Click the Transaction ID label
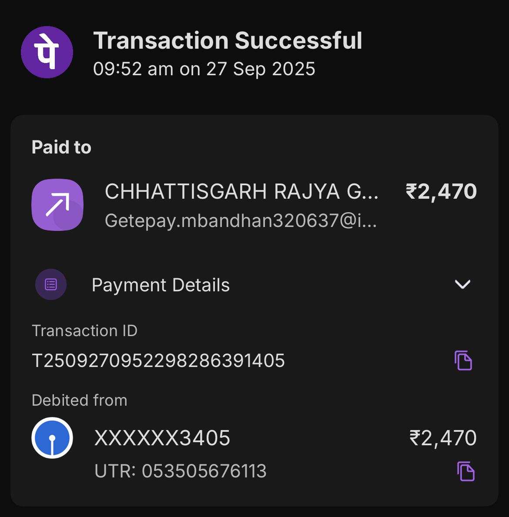 [x=85, y=331]
